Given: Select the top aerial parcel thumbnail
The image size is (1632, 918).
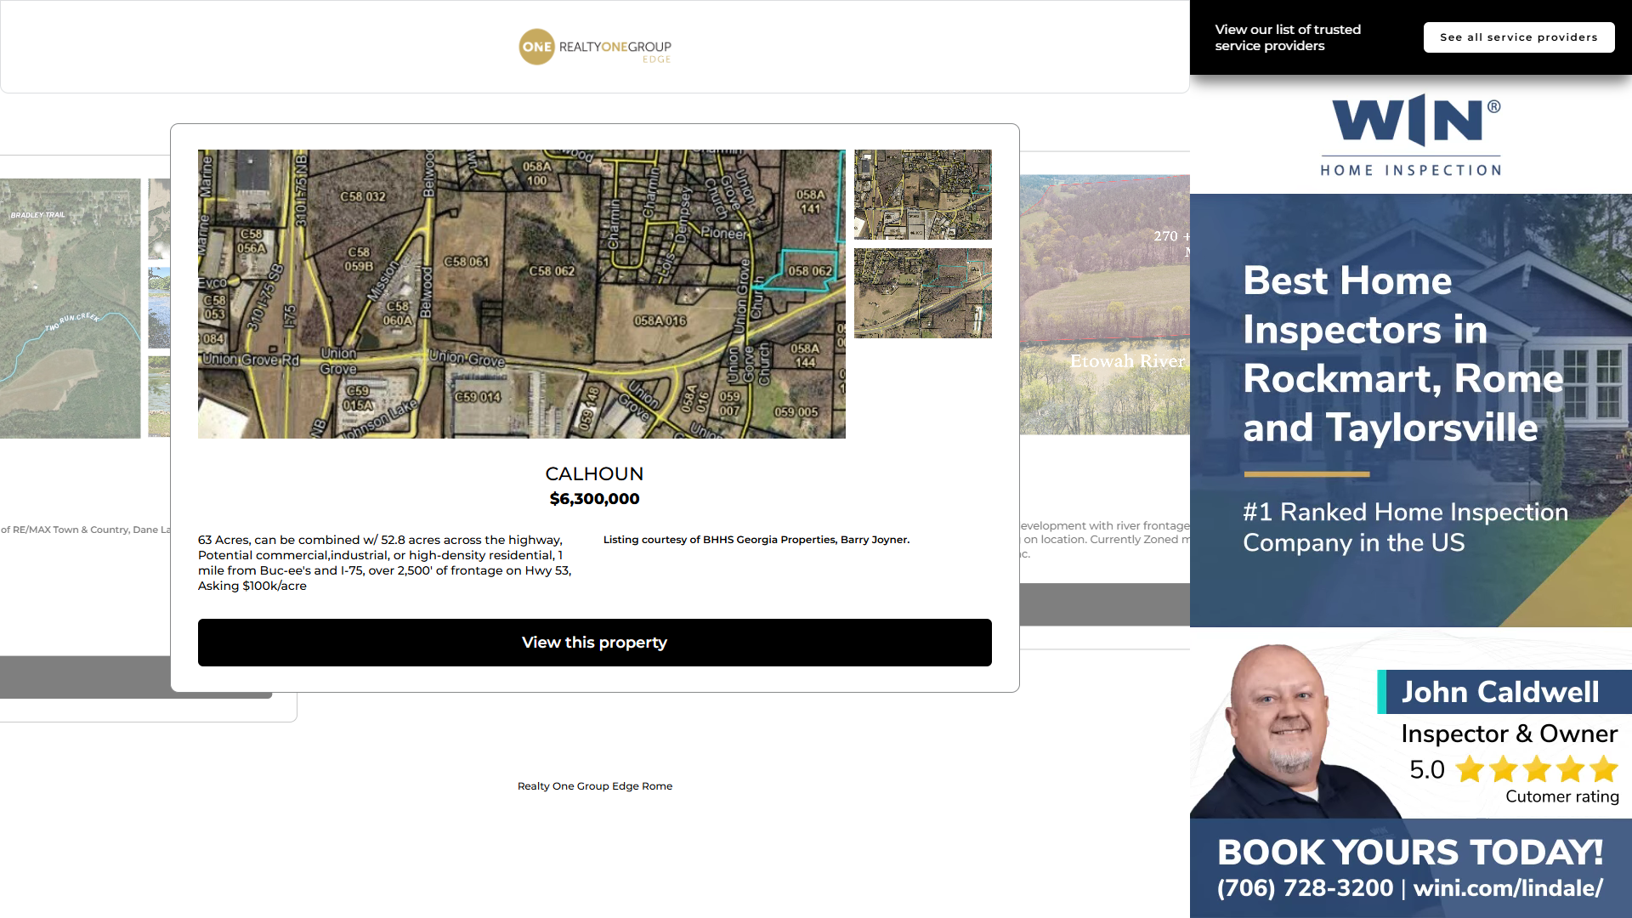Looking at the screenshot, I should [922, 195].
